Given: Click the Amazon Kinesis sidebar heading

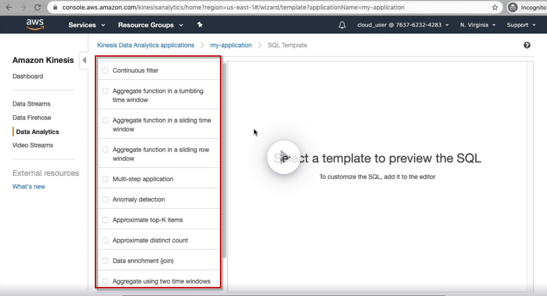Looking at the screenshot, I should pyautogui.click(x=43, y=60).
